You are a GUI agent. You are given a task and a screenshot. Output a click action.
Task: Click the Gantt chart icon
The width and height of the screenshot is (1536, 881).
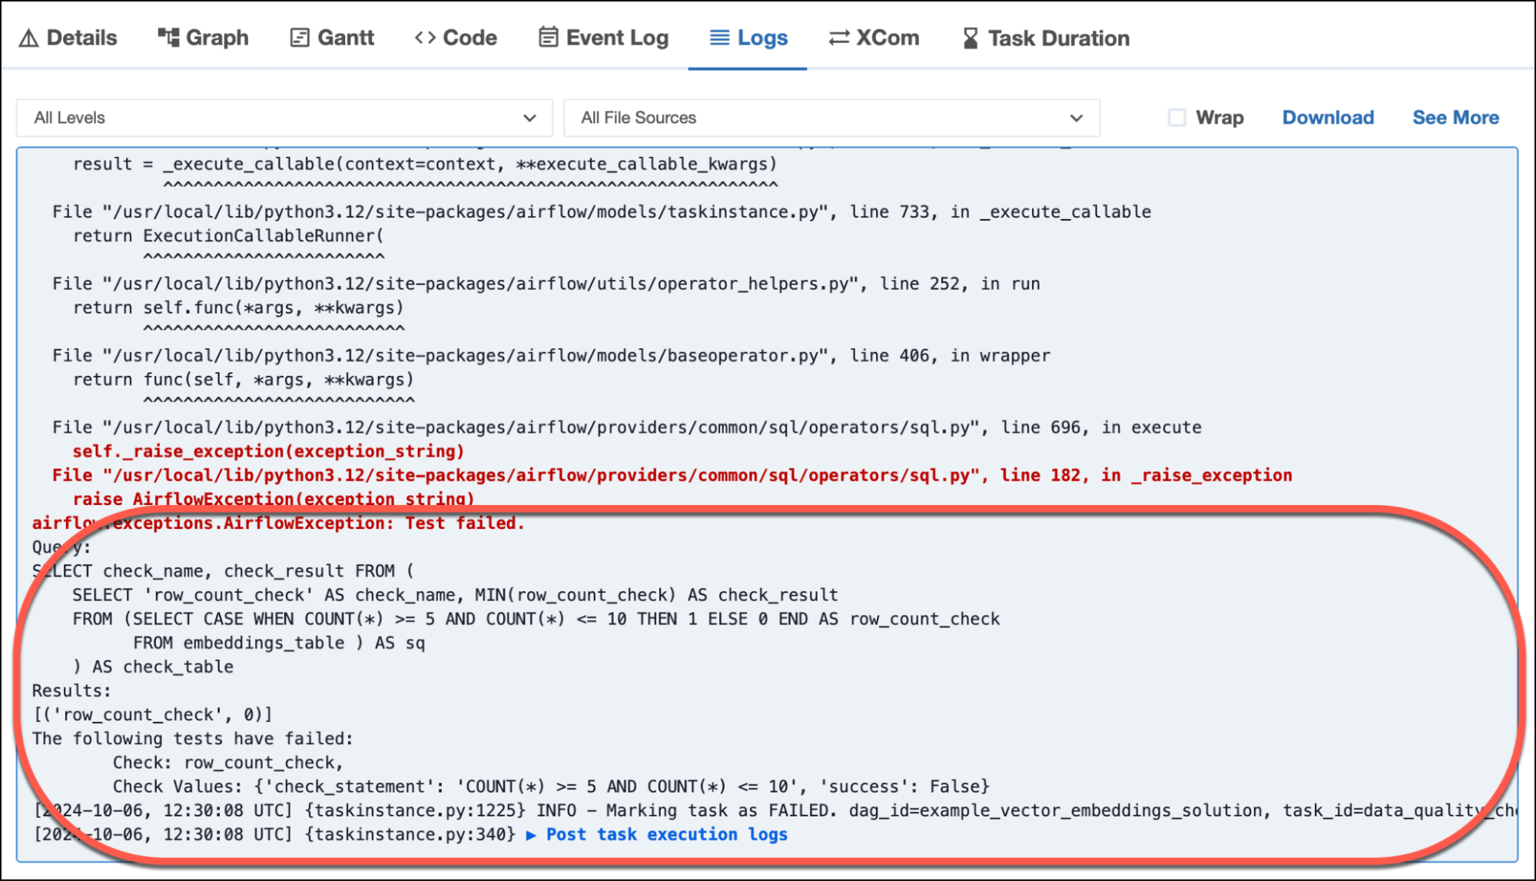point(300,38)
